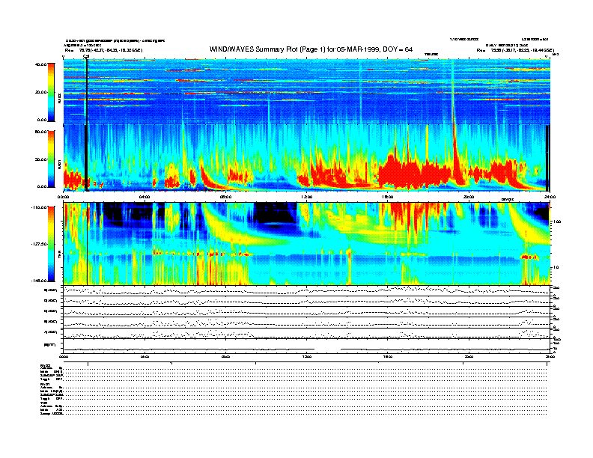
Task: Select the 20.00 label on RAD2 color scale
Action: [40, 92]
